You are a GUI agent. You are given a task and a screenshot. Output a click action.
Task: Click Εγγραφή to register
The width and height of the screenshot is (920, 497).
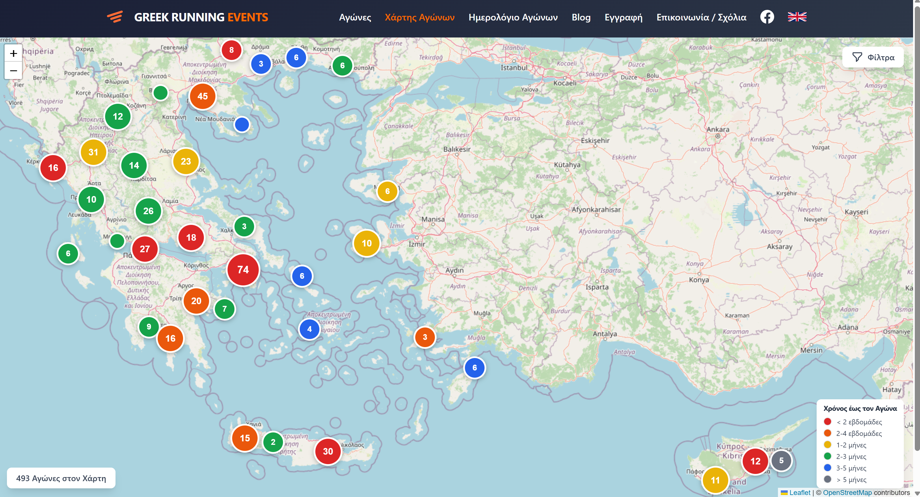[623, 17]
